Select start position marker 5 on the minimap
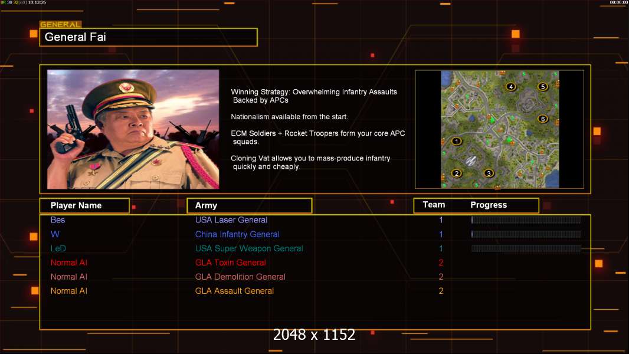 [x=543, y=87]
